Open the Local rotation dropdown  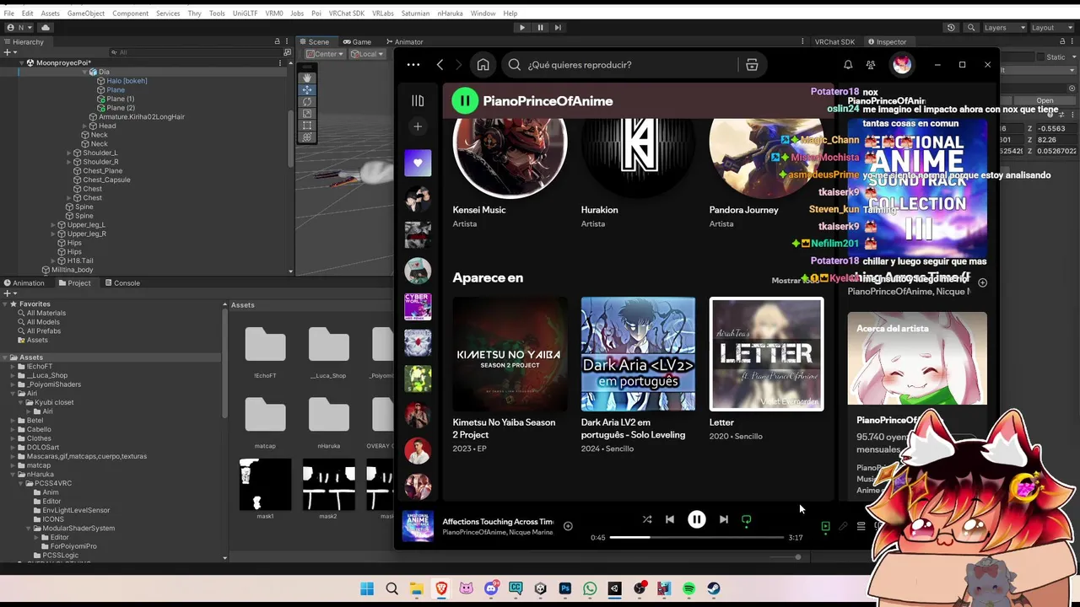(366, 54)
